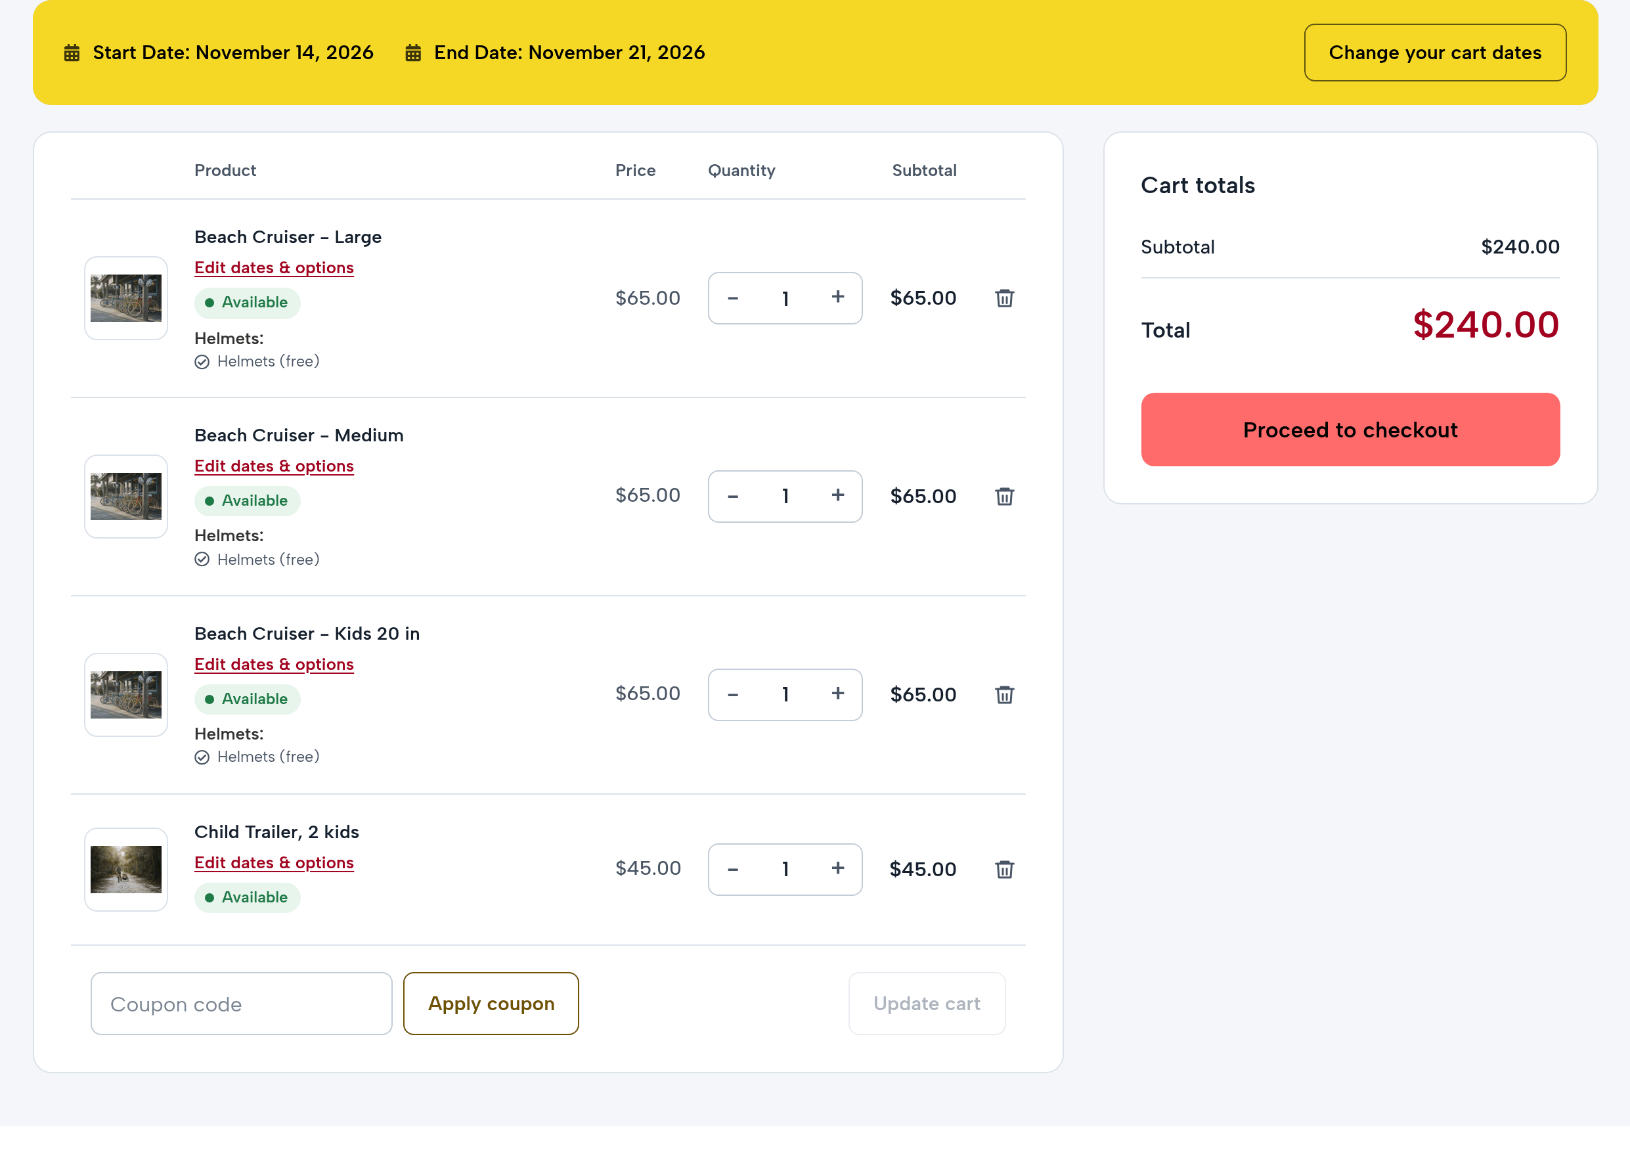Click the Cart totals heading

click(1198, 185)
